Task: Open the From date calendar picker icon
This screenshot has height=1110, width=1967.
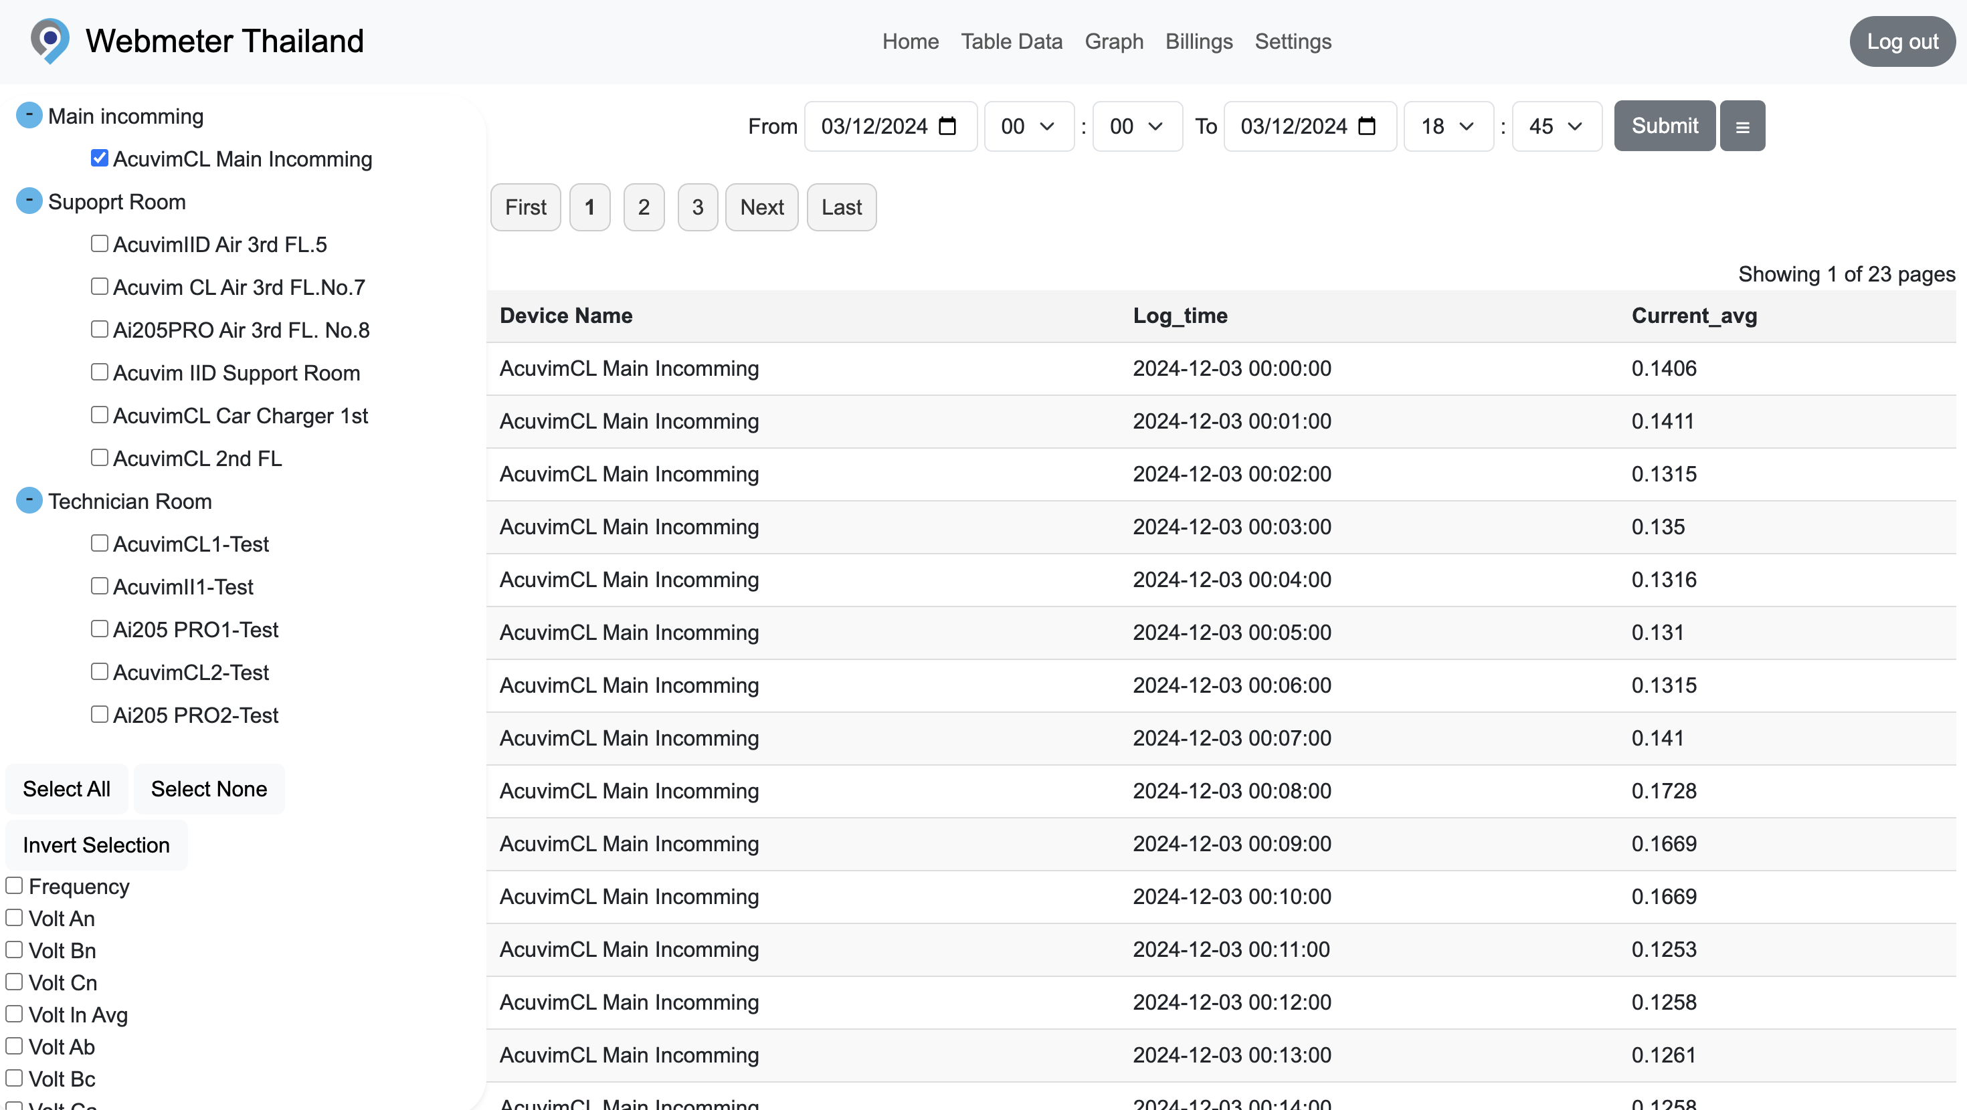Action: tap(947, 126)
